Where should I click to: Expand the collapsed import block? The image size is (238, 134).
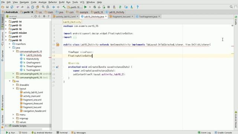tap(62, 37)
